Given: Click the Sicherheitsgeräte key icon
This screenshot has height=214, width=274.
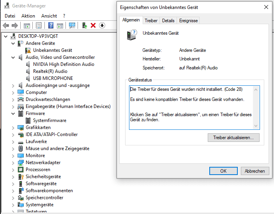Looking at the screenshot, I should pyautogui.click(x=21, y=177).
